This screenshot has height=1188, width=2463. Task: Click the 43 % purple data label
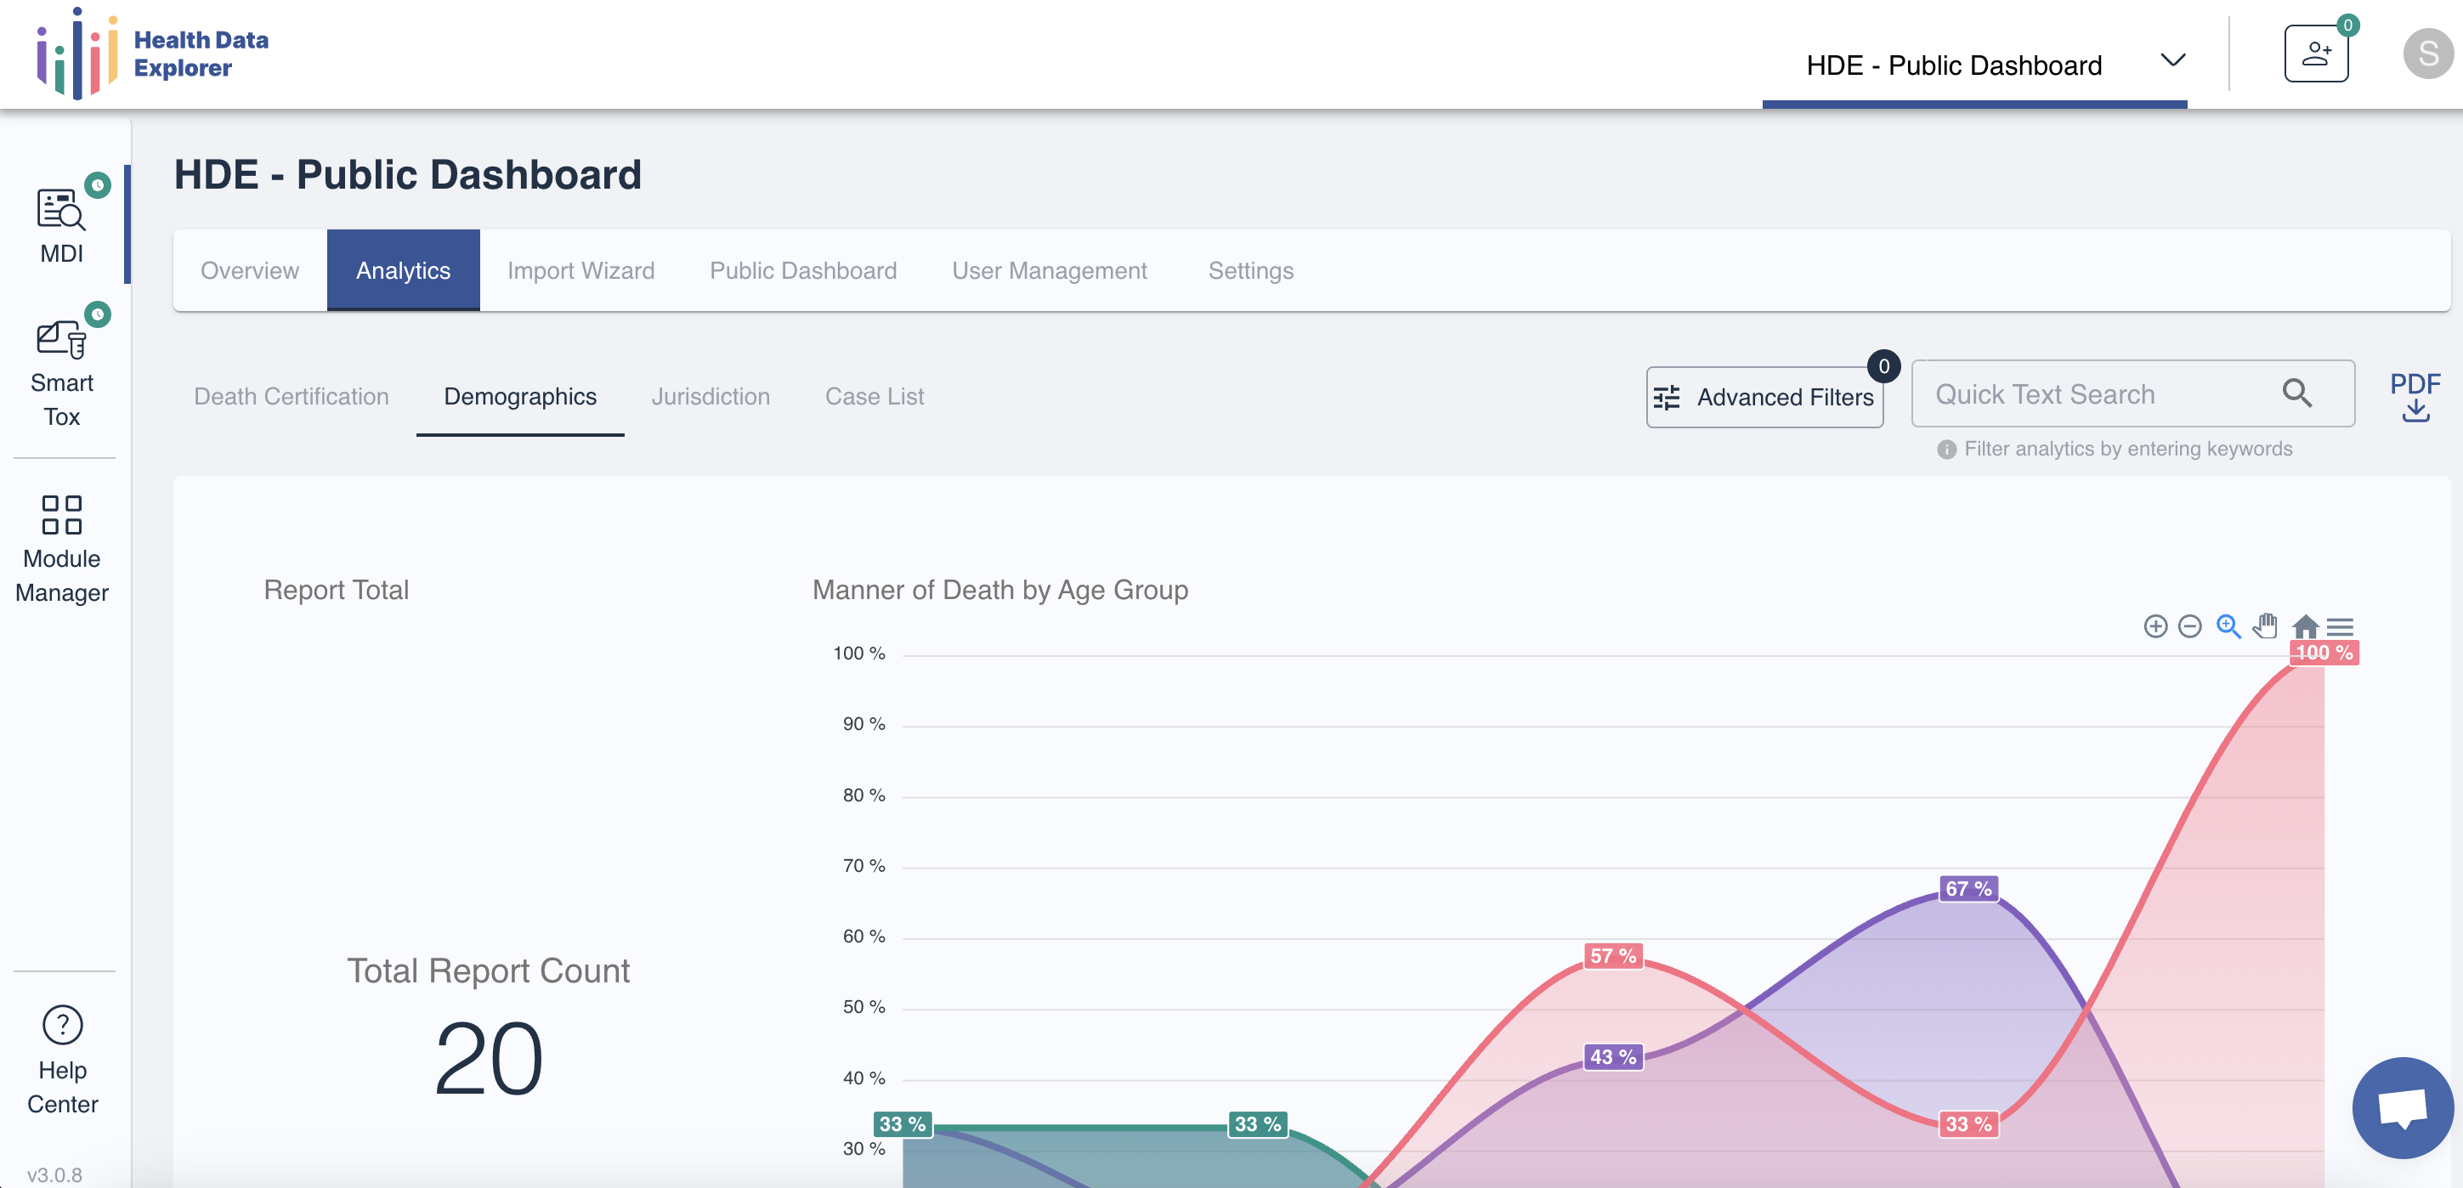click(x=1613, y=1057)
